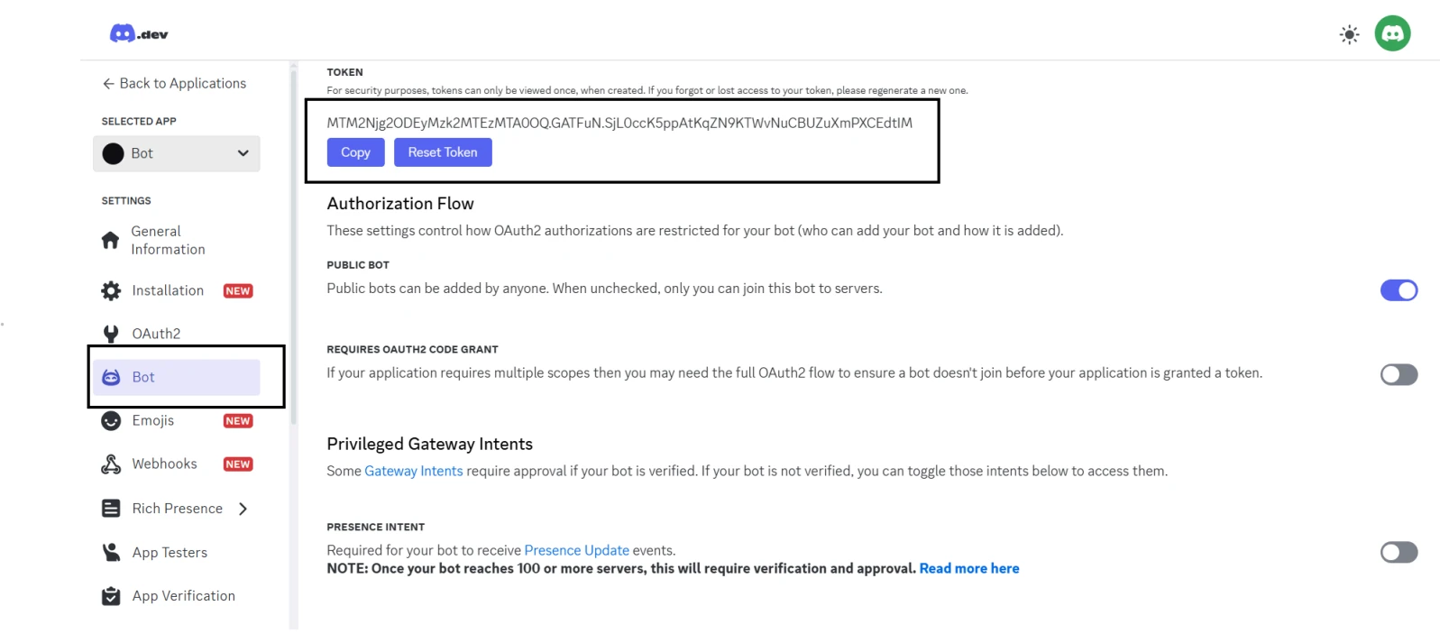Screen dimensions: 1440x643
Task: Open General Information settings page
Action: click(x=168, y=240)
